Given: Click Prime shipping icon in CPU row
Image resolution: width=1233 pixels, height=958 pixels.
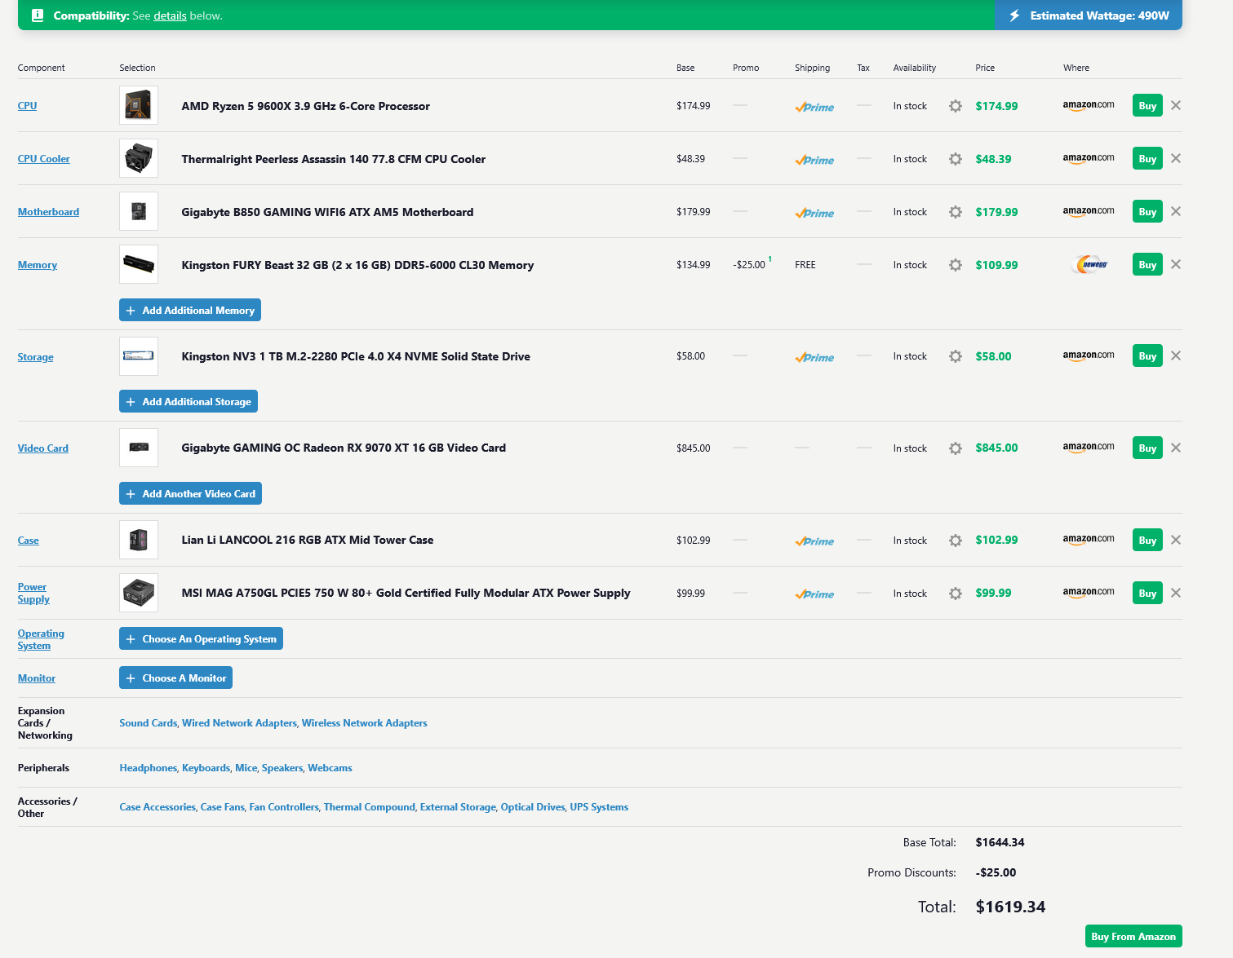Looking at the screenshot, I should (x=814, y=107).
